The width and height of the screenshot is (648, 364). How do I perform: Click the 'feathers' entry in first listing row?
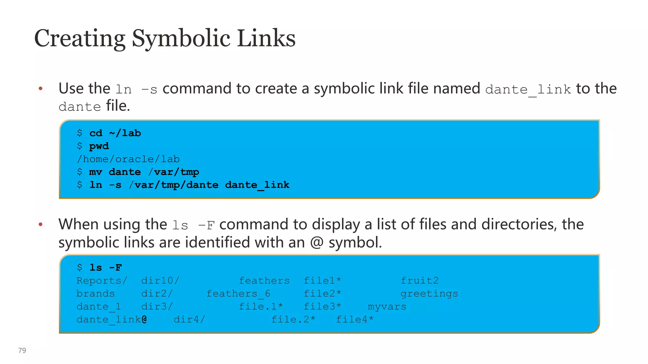(264, 281)
